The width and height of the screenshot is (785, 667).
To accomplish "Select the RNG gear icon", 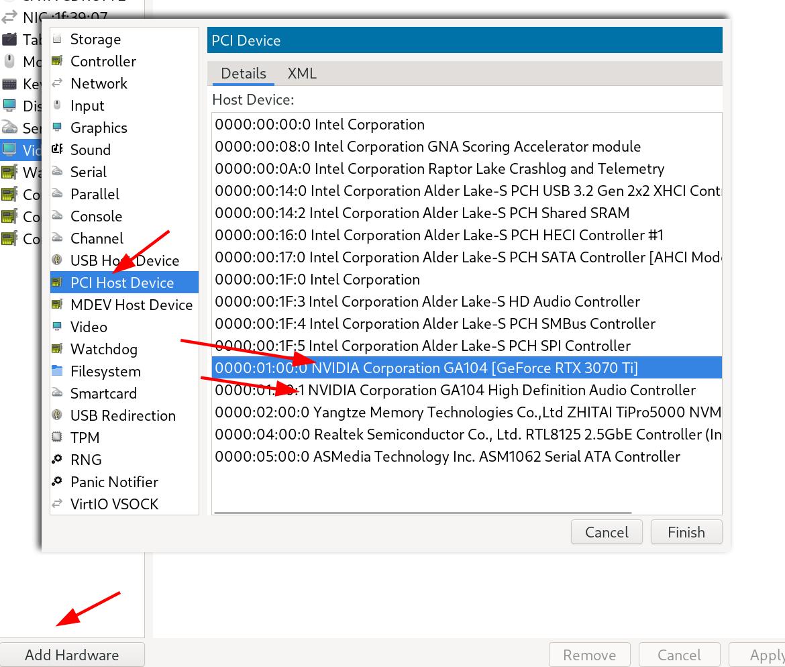I will [x=57, y=459].
